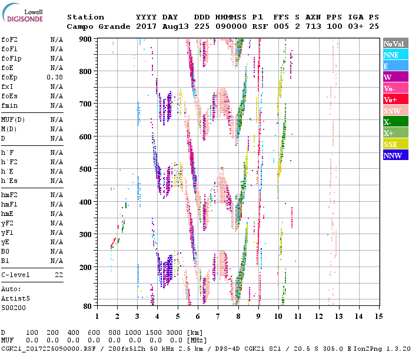This screenshot has width=412, height=353.
Task: Select the NNW dark blue legend swatch
Action: 396,155
